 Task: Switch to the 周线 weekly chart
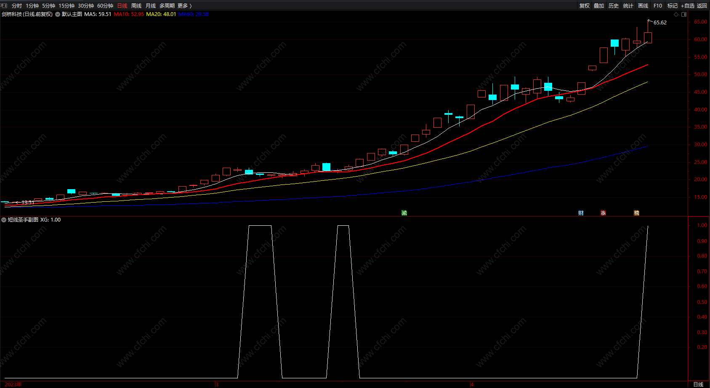(136, 5)
